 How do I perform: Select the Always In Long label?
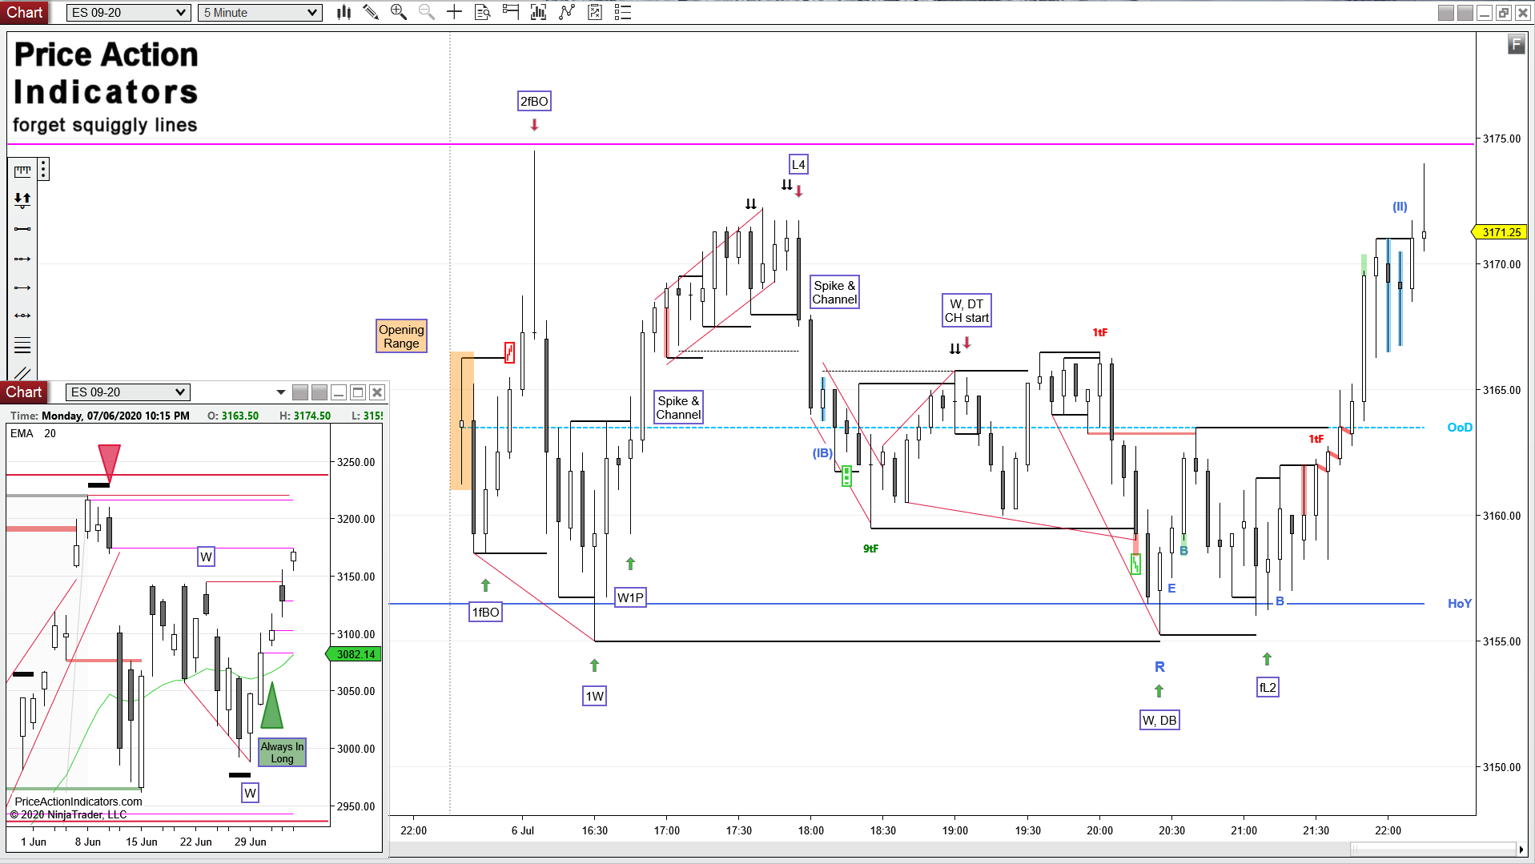[x=282, y=753]
